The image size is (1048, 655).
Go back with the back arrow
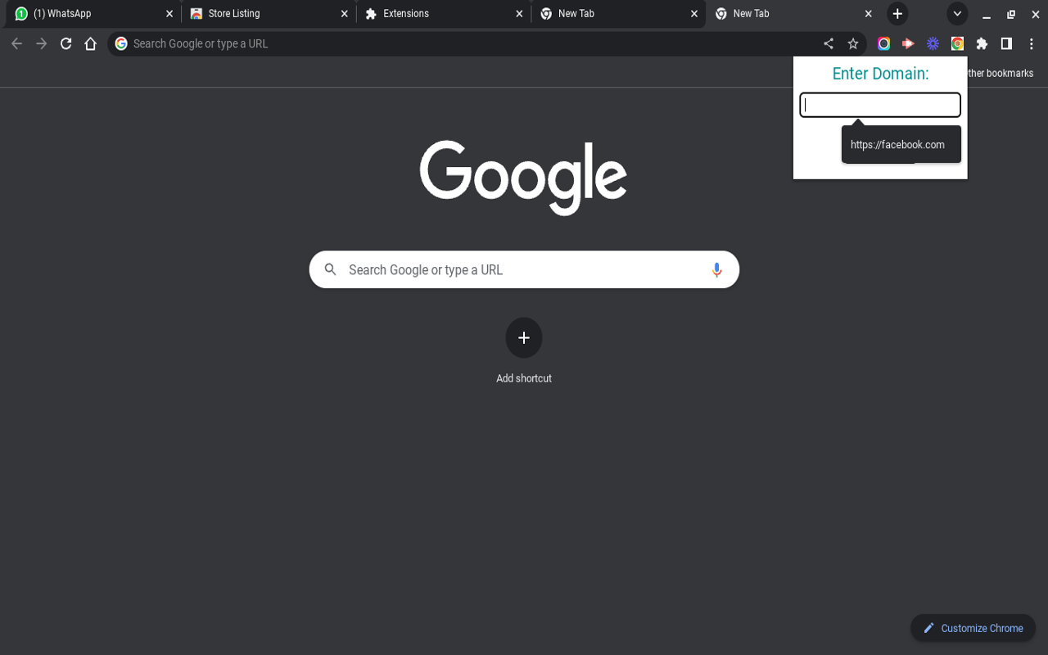pos(16,43)
